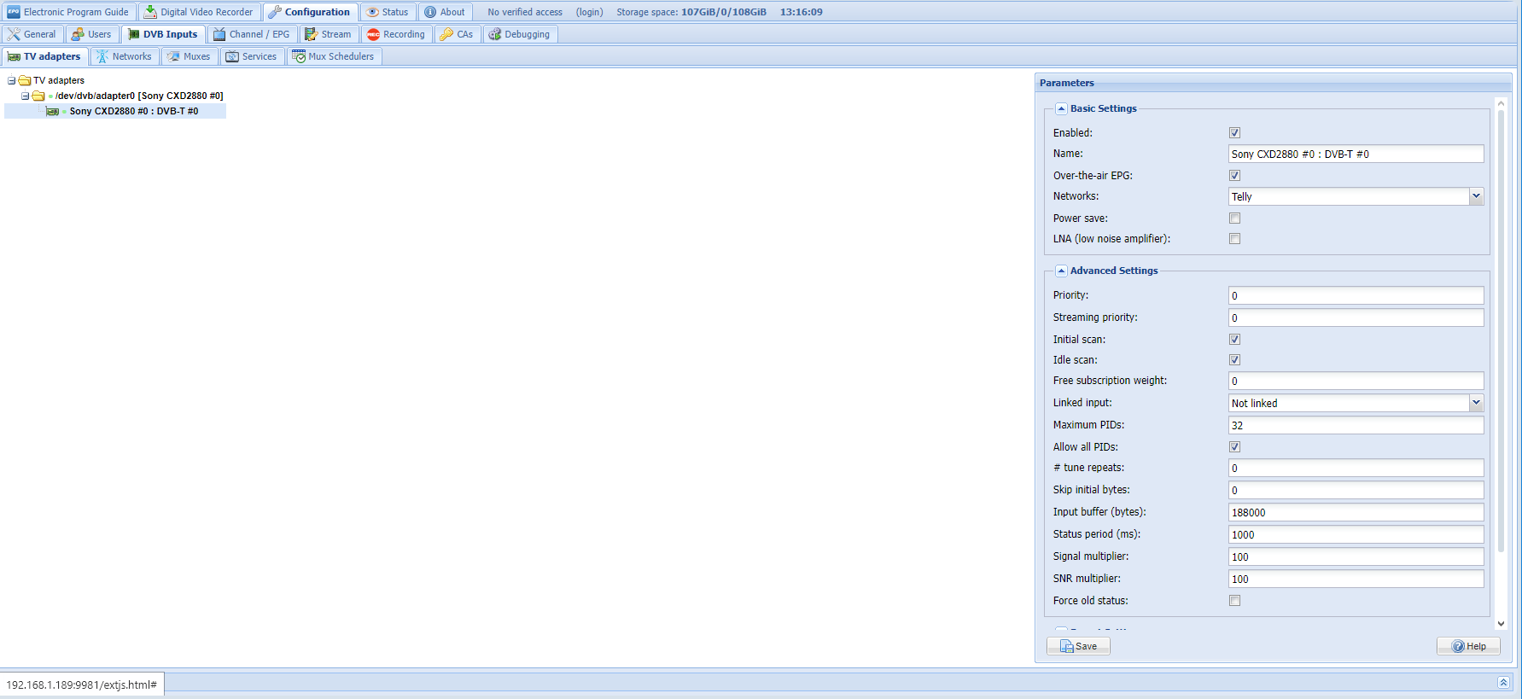The height and width of the screenshot is (699, 1522).
Task: Click the Recording red REC icon
Action: (373, 34)
